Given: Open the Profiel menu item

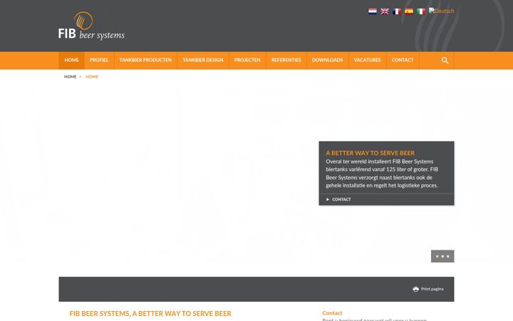Looking at the screenshot, I should [99, 60].
